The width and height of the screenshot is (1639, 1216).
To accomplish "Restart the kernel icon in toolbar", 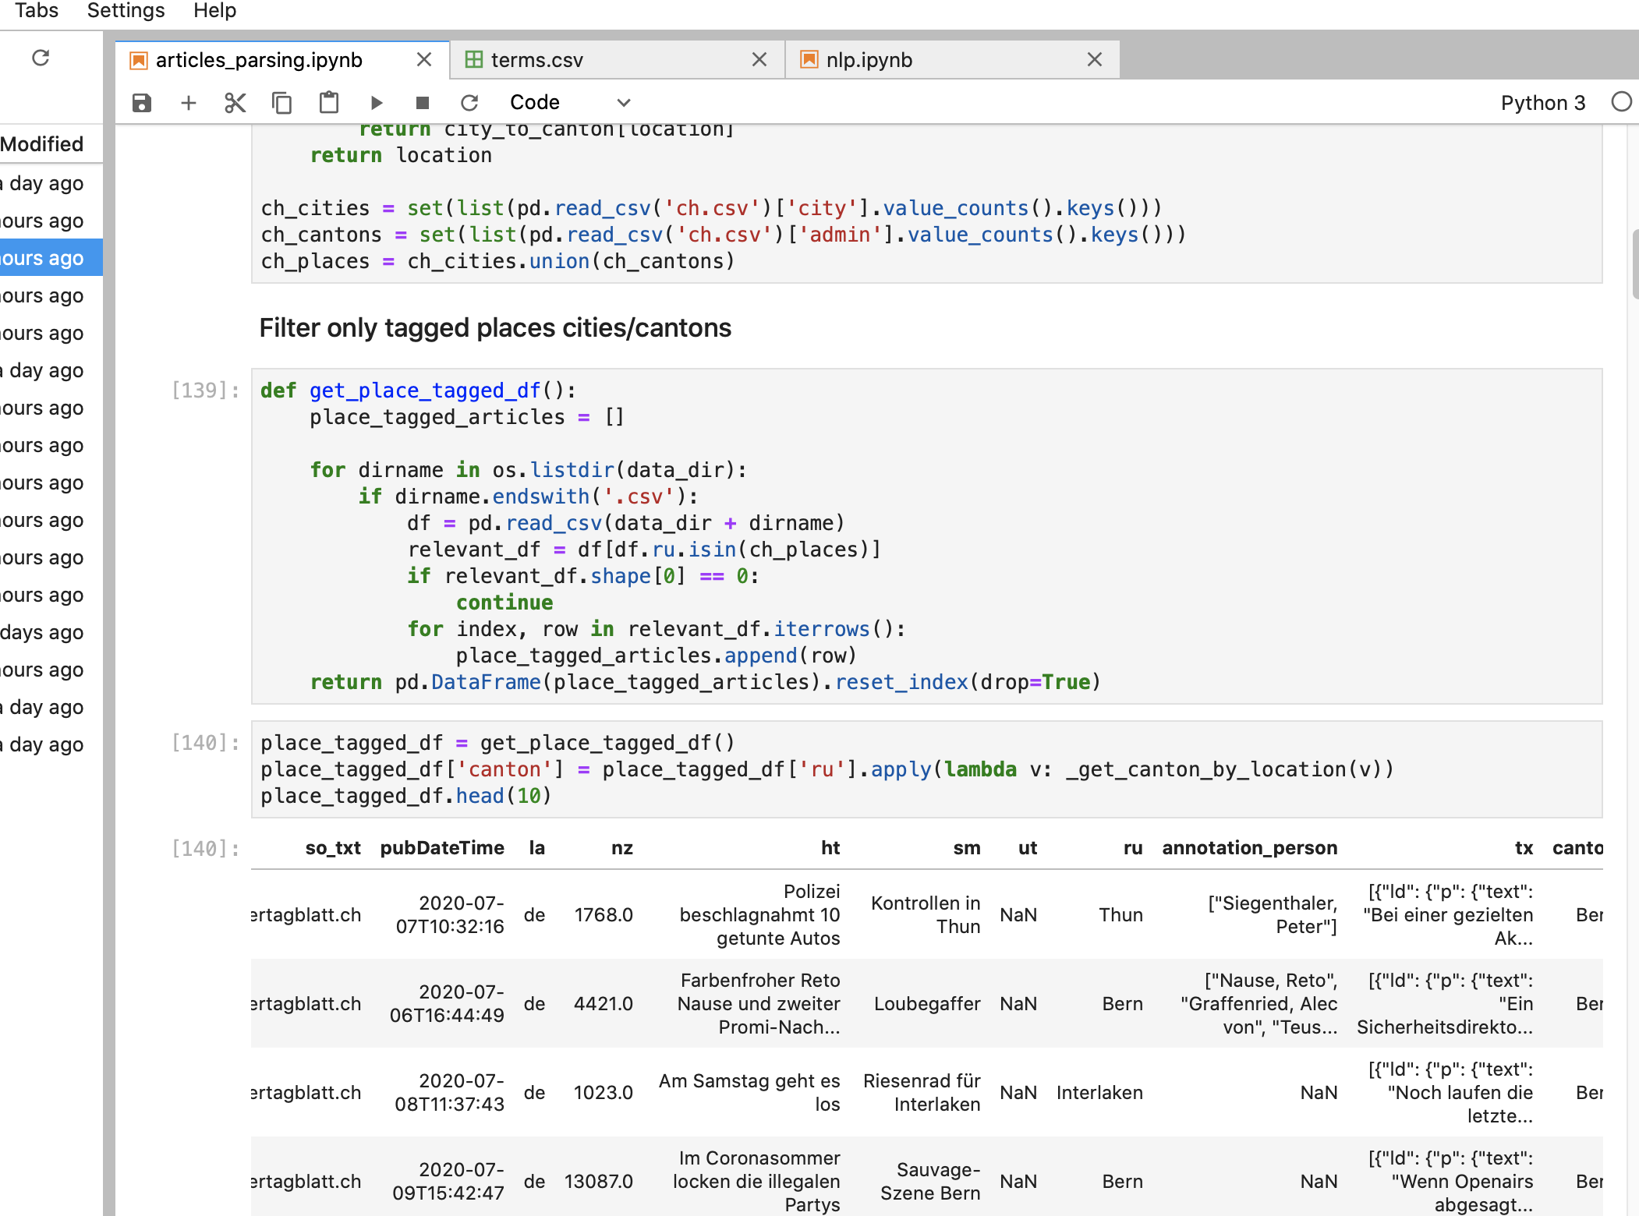I will (x=469, y=103).
